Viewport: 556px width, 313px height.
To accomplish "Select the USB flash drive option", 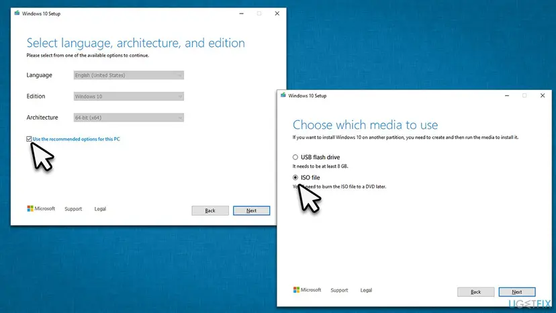I will click(x=295, y=157).
